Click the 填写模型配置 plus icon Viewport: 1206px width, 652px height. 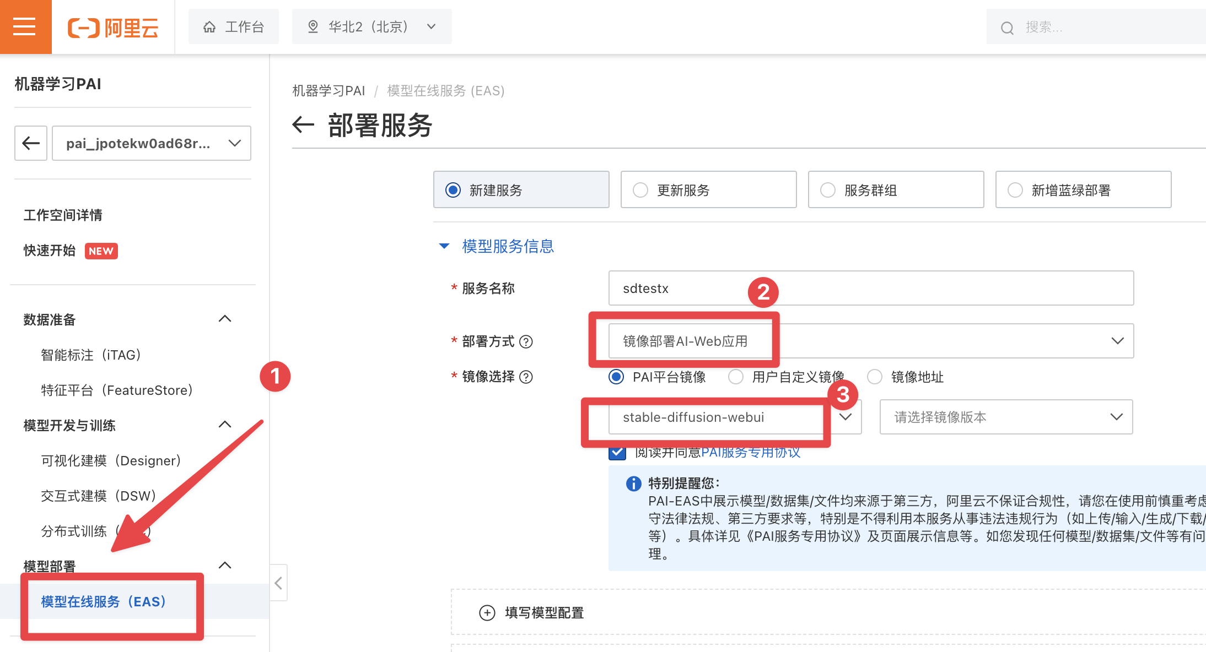click(x=487, y=613)
